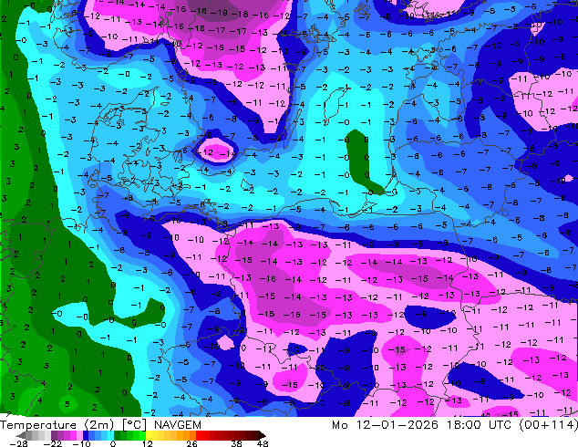Click the dark blue swatch in the colorbar
Screen dimensions: 578x447
[86, 435]
